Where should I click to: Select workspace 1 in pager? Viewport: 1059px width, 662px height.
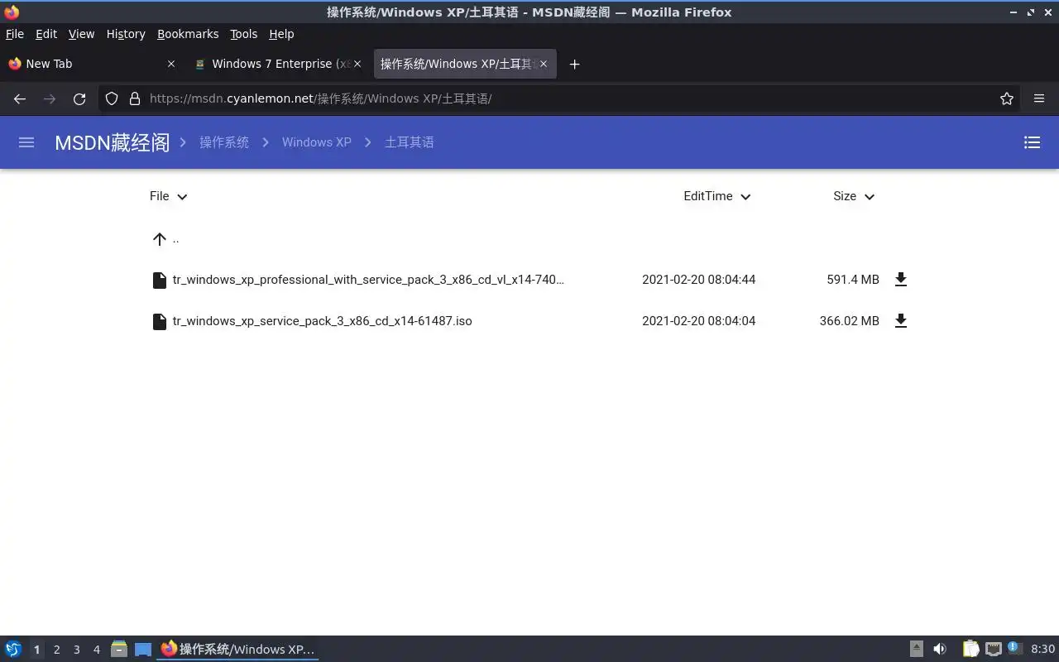point(36,650)
